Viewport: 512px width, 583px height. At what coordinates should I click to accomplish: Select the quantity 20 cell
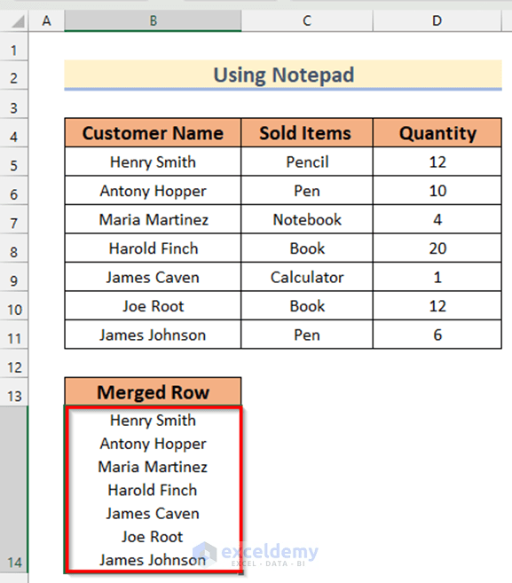[x=437, y=248]
